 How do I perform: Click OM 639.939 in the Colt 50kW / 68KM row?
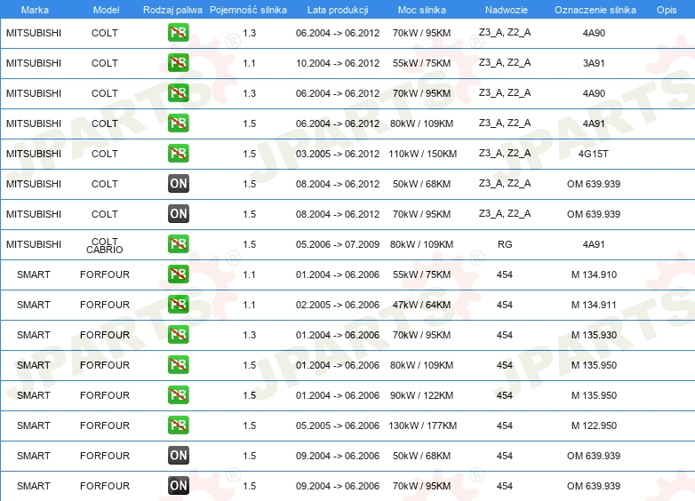click(594, 184)
